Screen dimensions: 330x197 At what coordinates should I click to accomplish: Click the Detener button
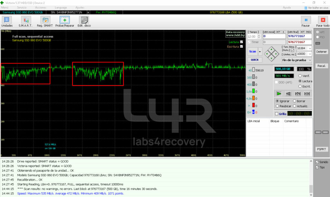point(321,52)
